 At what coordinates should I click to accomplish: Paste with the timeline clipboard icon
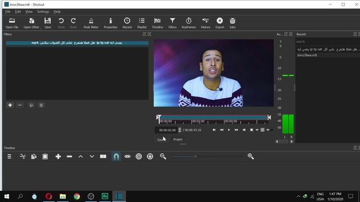(45, 157)
